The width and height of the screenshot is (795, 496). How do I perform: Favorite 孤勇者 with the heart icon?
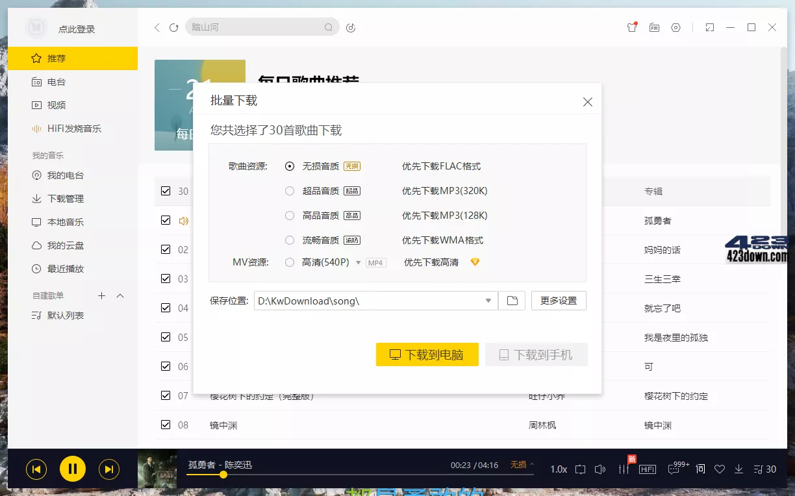720,469
